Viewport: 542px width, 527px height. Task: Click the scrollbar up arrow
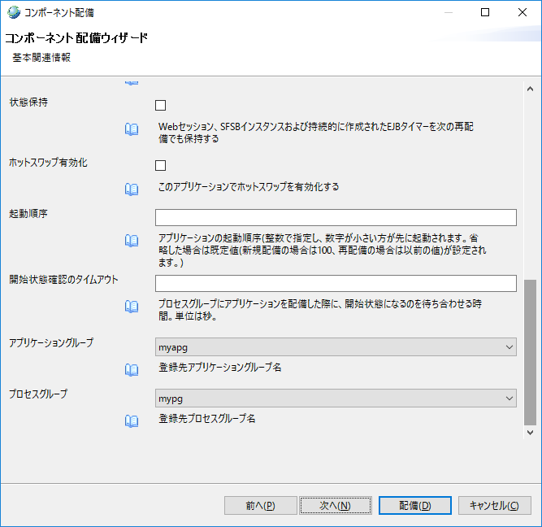pos(531,84)
